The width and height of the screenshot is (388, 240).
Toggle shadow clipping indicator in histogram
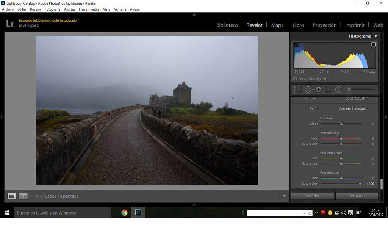click(x=296, y=45)
